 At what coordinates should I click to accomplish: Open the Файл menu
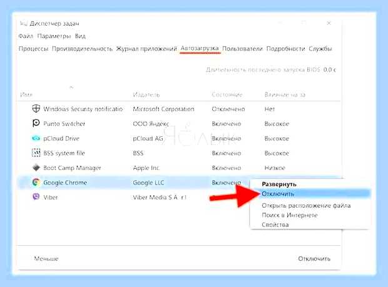point(26,36)
